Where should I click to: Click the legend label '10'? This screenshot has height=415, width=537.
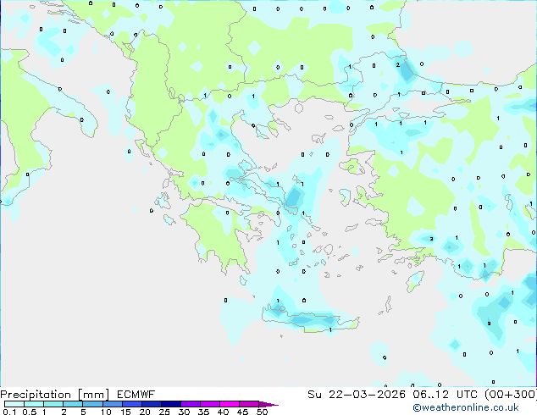[106, 412]
